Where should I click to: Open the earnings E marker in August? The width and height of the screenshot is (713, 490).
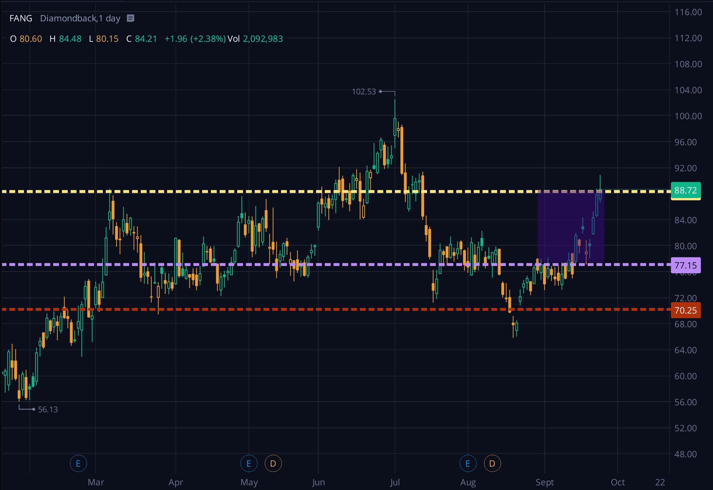point(468,463)
